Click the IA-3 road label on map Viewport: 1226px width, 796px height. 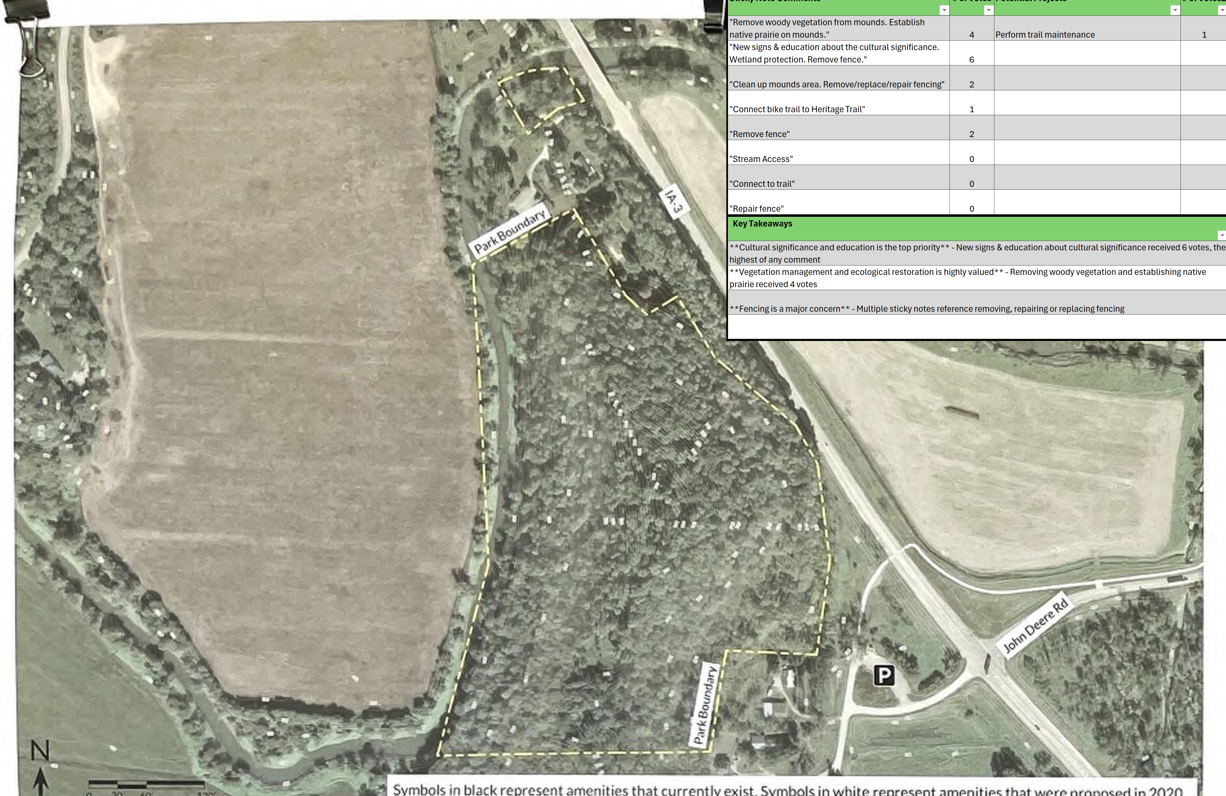674,202
